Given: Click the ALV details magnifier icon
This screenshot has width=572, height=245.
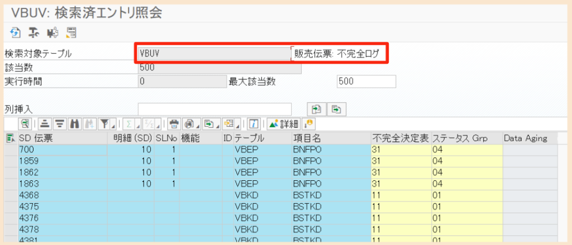Looking at the screenshot, I should tap(25, 124).
